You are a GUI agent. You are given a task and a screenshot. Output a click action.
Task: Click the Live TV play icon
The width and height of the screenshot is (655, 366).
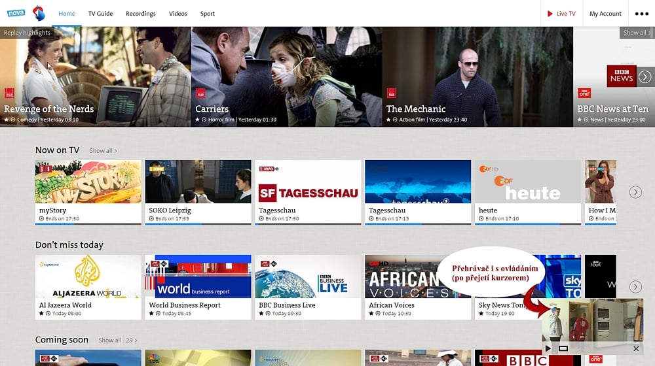(x=550, y=14)
